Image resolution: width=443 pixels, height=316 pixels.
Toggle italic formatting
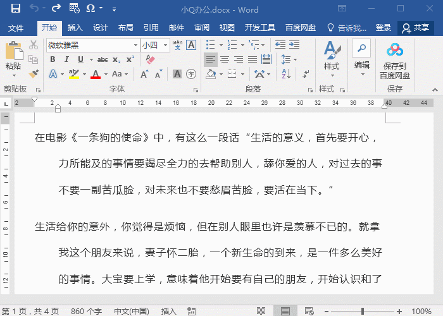tap(66, 59)
